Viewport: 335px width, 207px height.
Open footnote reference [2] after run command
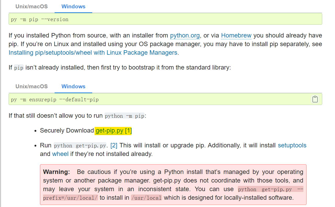[x=114, y=145]
